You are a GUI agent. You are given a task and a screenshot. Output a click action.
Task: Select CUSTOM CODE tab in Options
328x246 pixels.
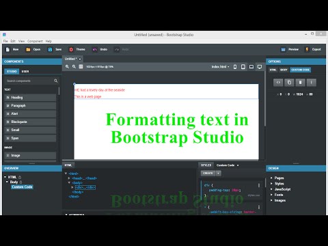point(301,70)
